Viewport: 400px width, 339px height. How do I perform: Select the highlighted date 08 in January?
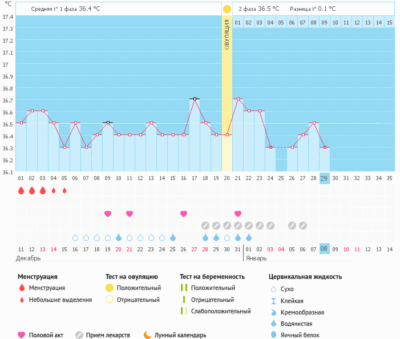[x=324, y=249]
